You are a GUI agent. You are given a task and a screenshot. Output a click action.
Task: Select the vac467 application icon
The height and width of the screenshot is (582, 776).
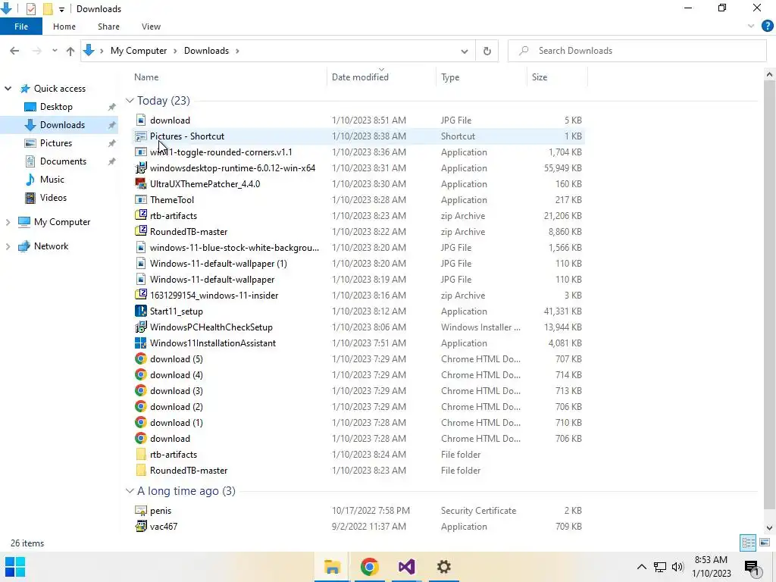coord(140,526)
